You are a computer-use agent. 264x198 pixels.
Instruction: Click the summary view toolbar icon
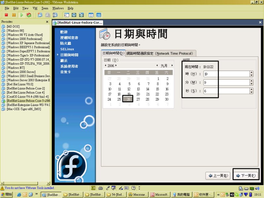pos(91,15)
